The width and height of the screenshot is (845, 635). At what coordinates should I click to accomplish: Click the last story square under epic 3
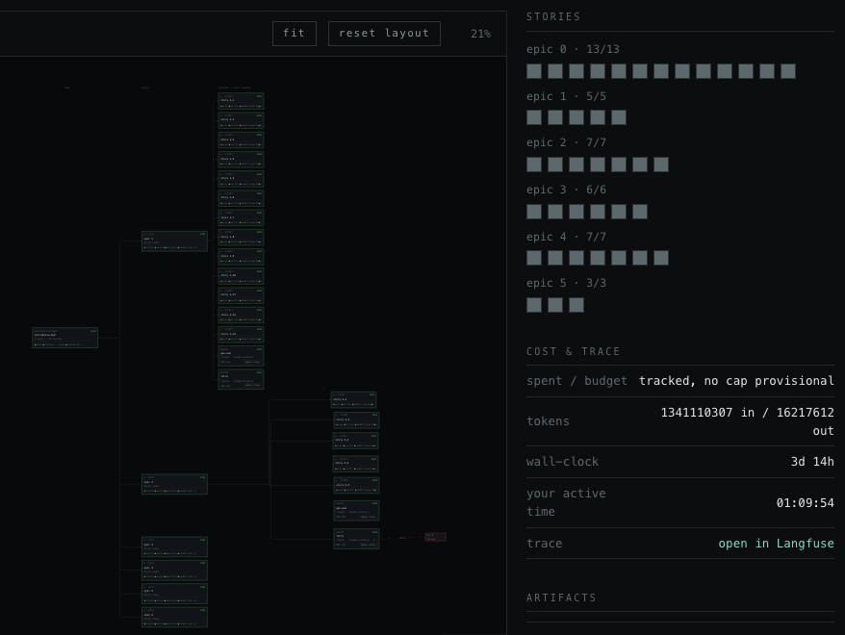click(640, 212)
